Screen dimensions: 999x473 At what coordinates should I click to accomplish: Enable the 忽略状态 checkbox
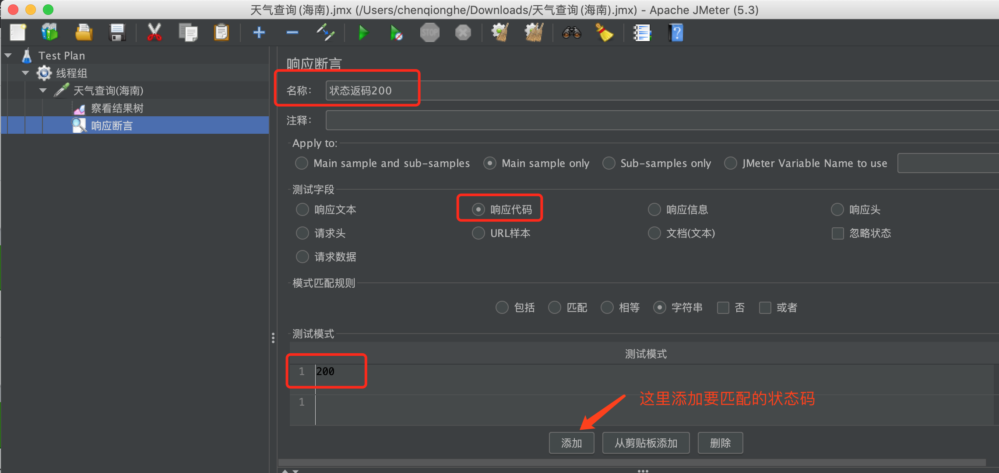837,233
